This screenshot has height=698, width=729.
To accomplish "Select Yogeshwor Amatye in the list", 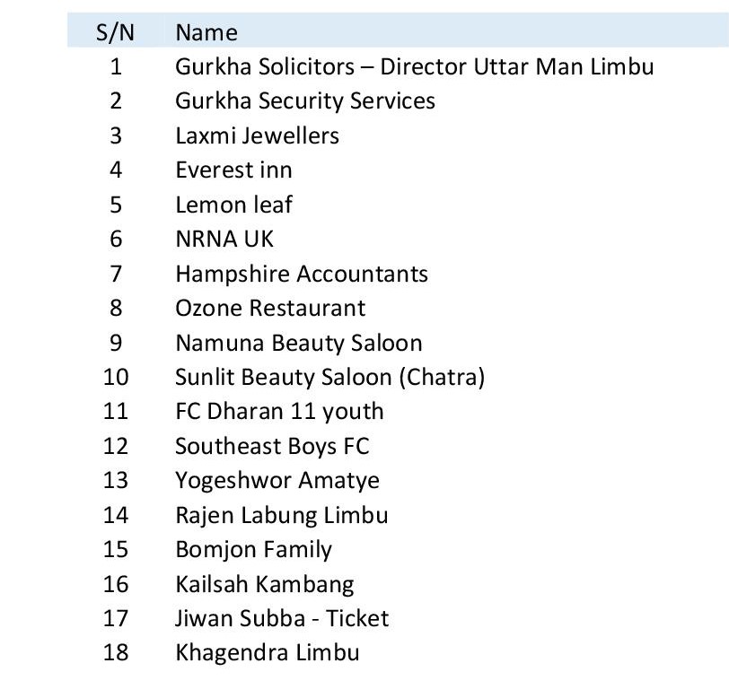I will coord(277,481).
